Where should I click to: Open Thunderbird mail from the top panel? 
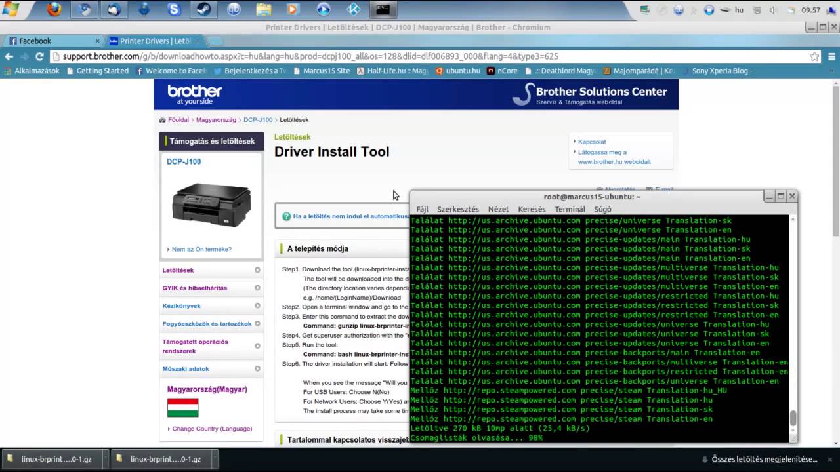tap(114, 9)
